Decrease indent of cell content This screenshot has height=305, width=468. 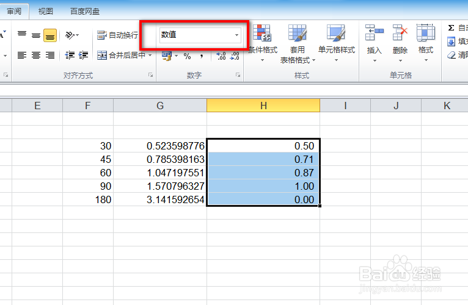click(x=70, y=55)
